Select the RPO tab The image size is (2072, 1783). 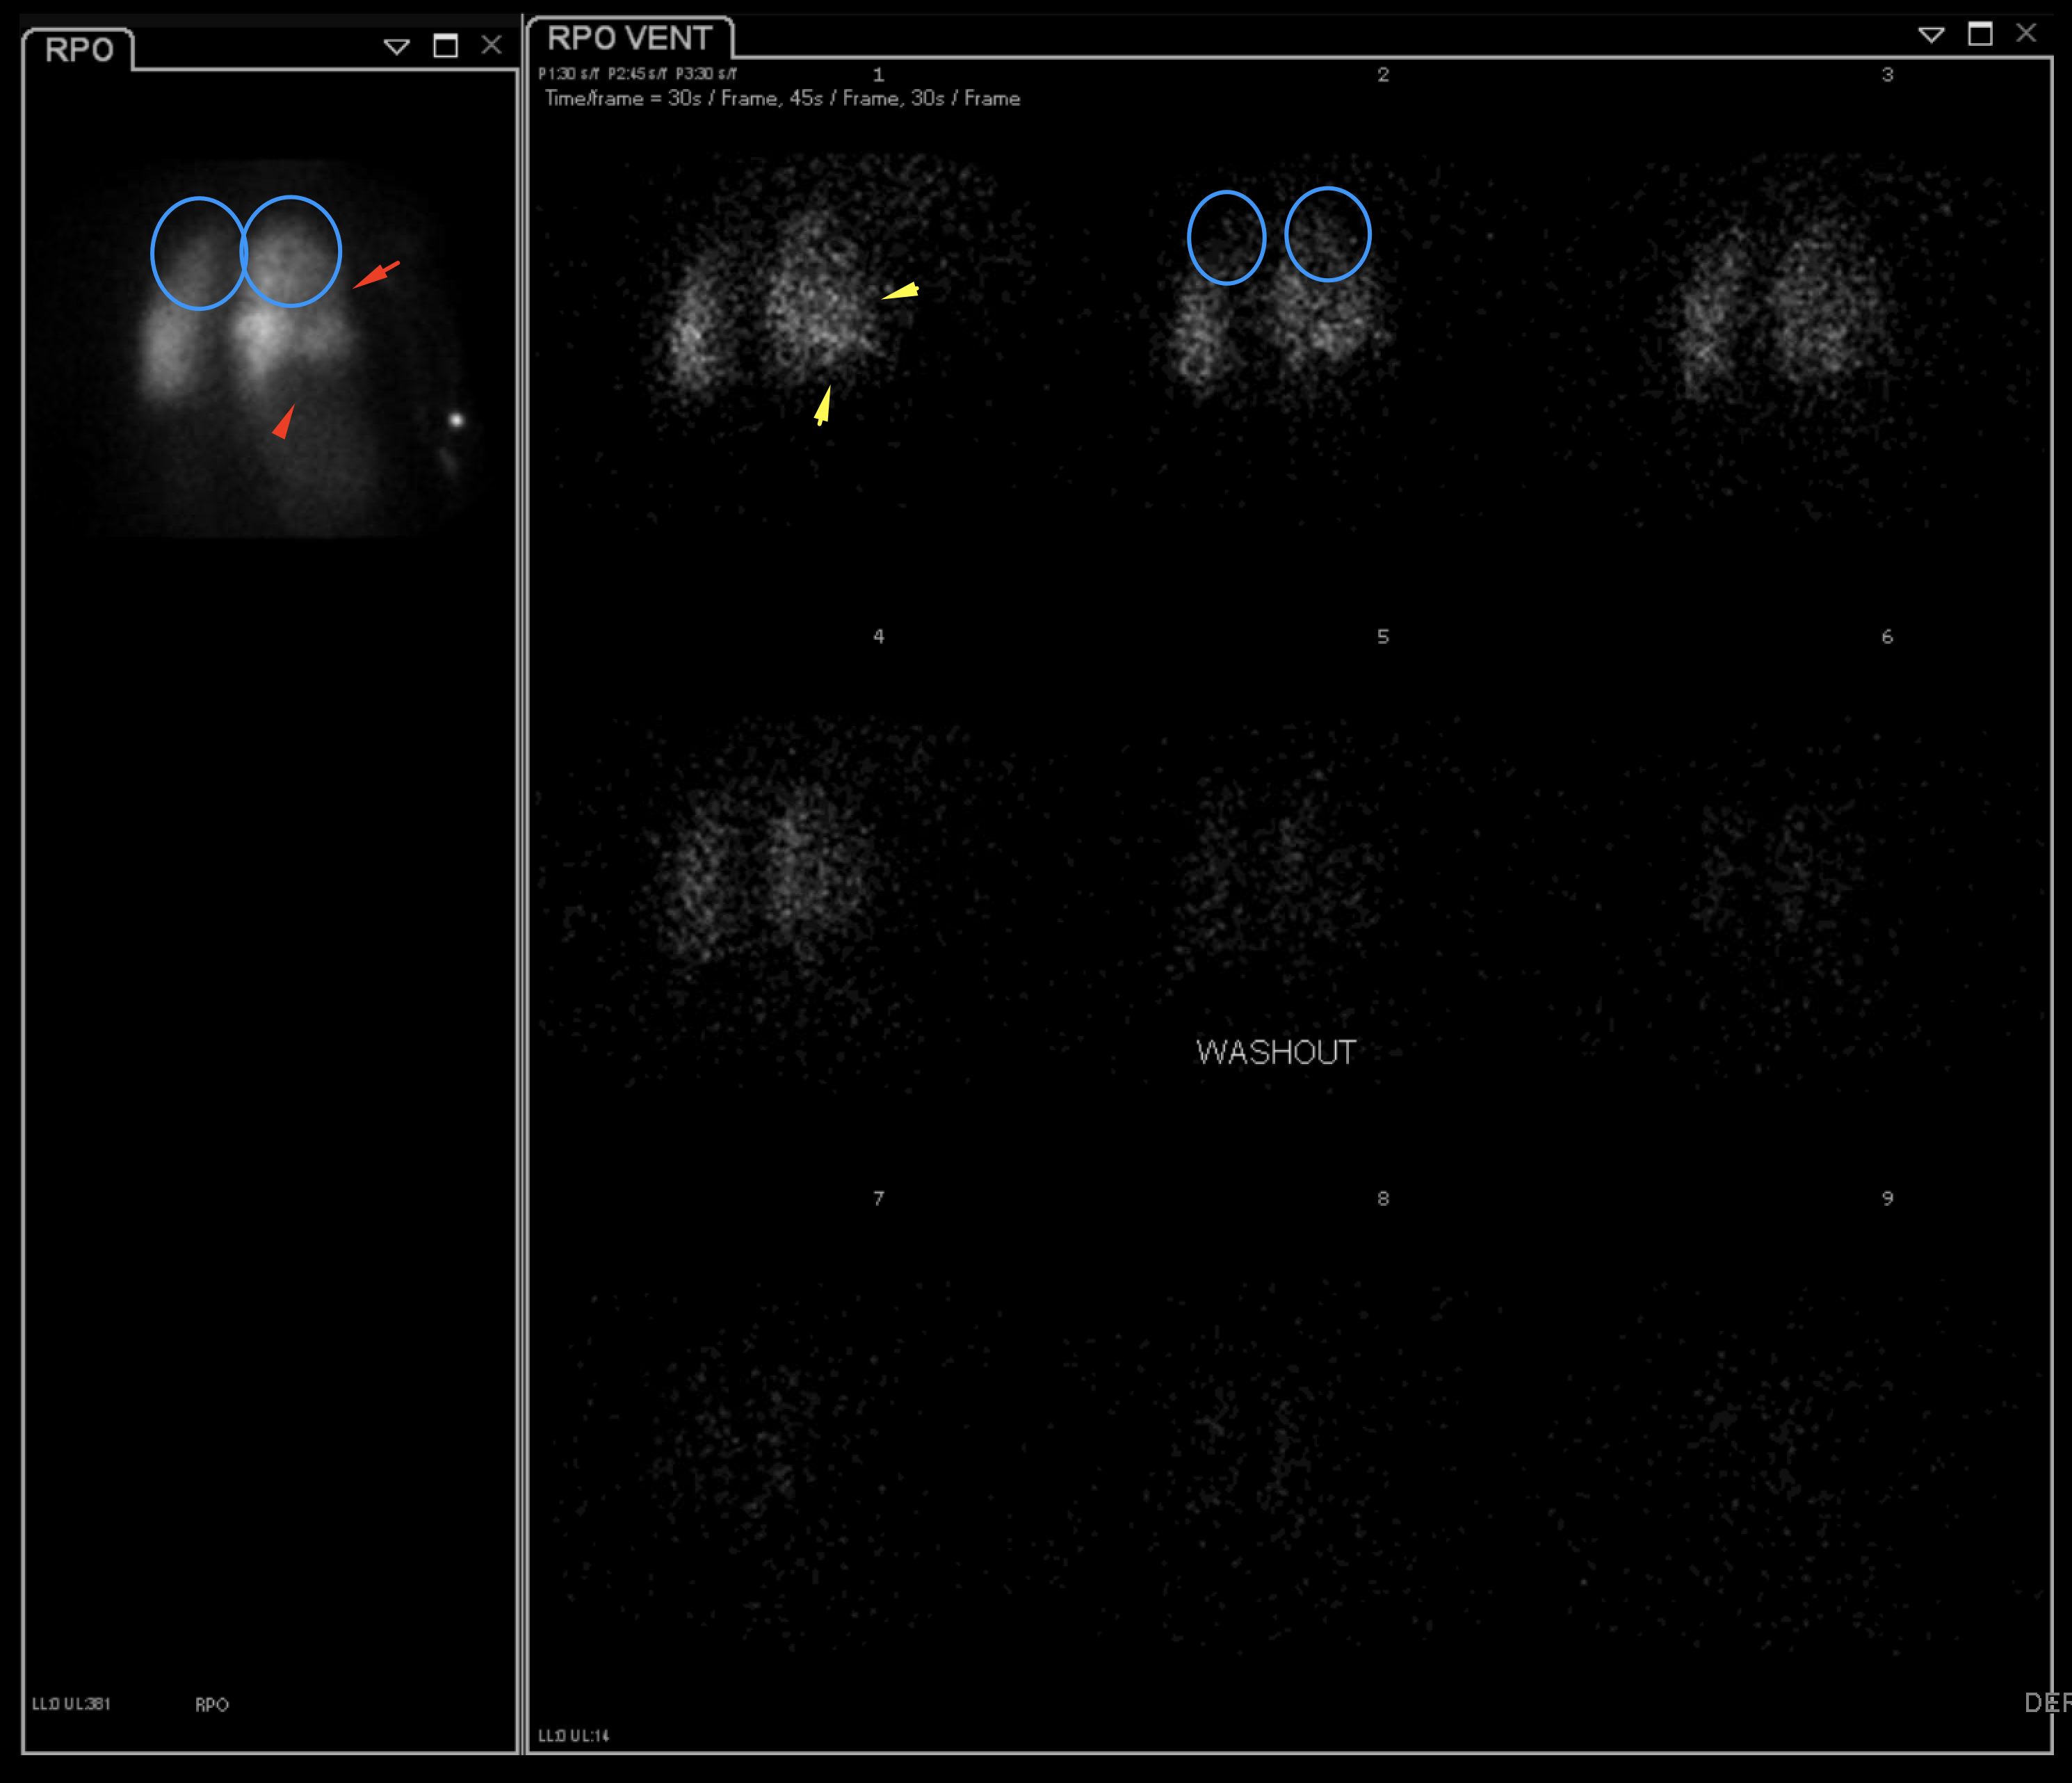79,49
